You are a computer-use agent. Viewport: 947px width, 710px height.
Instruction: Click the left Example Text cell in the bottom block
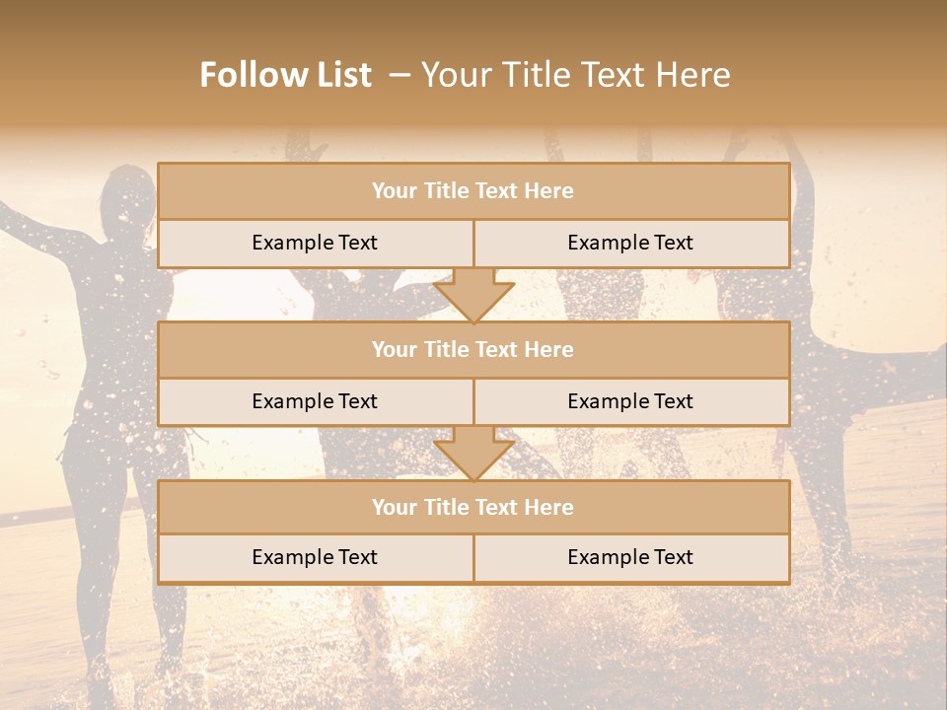click(x=315, y=557)
